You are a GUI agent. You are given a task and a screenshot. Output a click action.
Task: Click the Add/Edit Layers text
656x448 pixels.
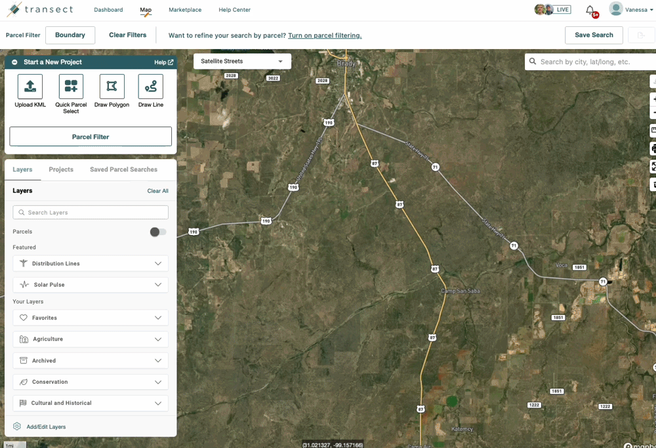46,426
